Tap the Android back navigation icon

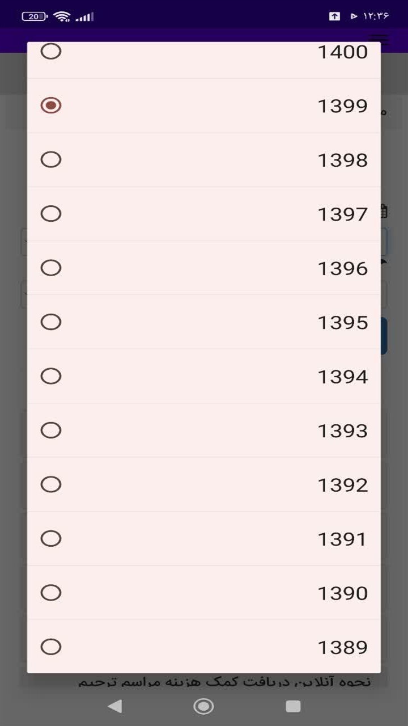[x=115, y=706]
